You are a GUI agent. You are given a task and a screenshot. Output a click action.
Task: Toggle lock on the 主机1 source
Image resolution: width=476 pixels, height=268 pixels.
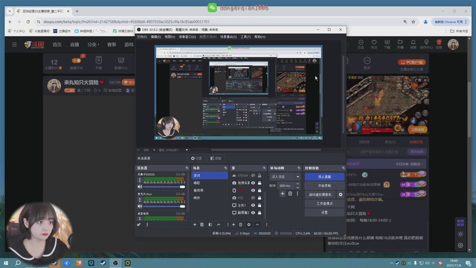259,205
